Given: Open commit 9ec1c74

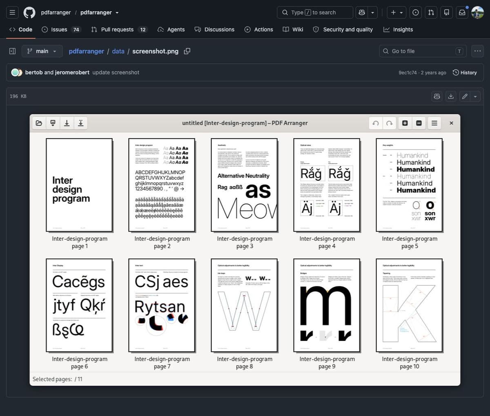Looking at the screenshot, I should coord(408,73).
